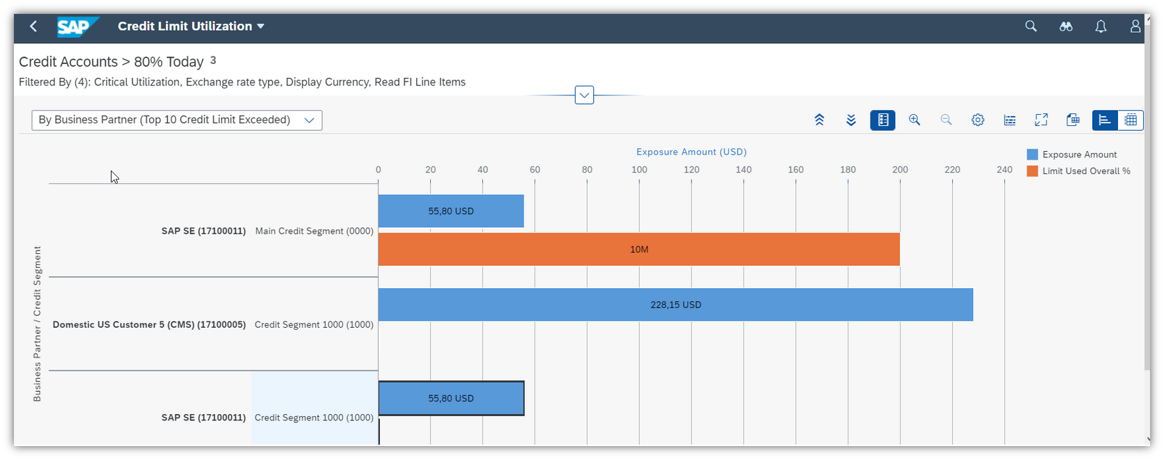The height and width of the screenshot is (460, 1164).
Task: Expand the filter bar header chevron
Action: [x=584, y=95]
